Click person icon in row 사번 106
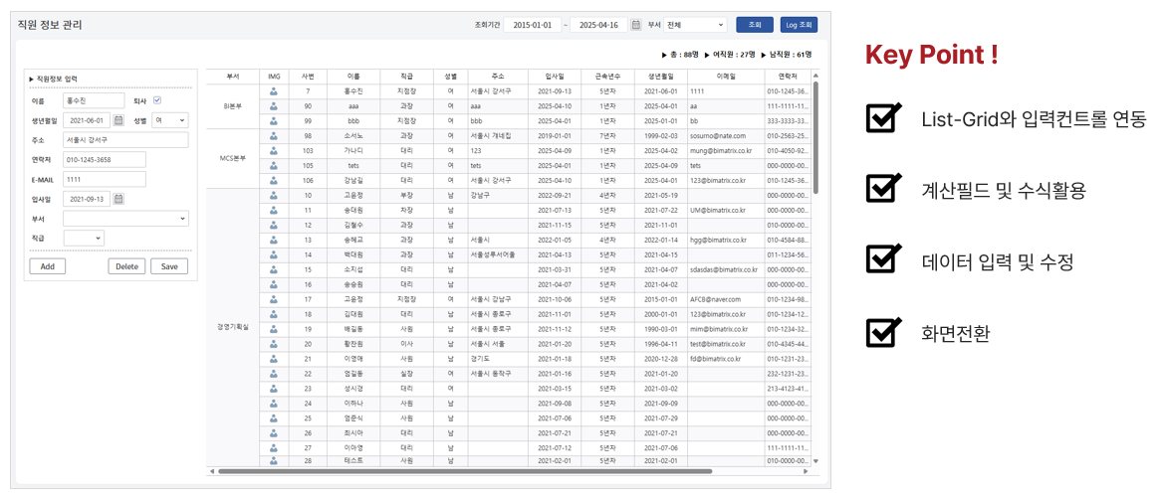The width and height of the screenshot is (1161, 500). [x=273, y=180]
